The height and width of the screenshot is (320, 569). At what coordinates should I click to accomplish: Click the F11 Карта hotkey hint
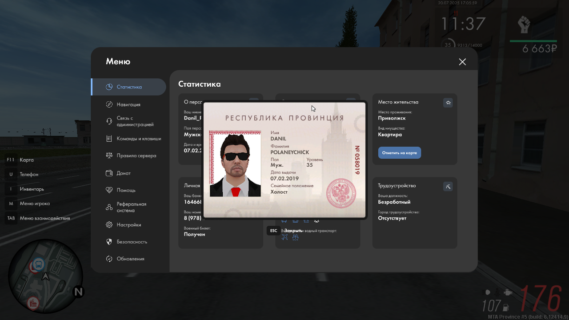click(x=20, y=160)
